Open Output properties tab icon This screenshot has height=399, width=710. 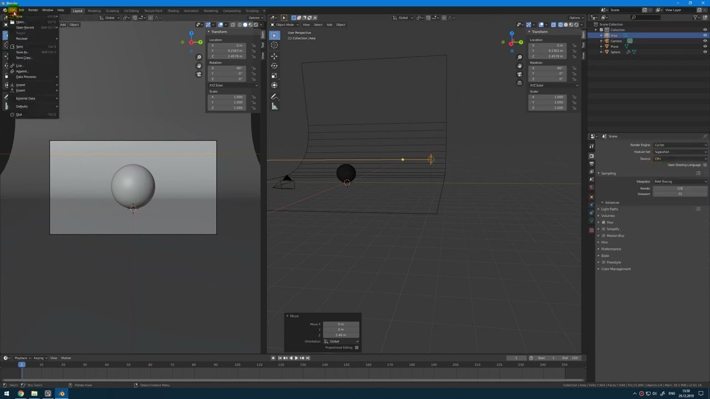click(x=591, y=164)
